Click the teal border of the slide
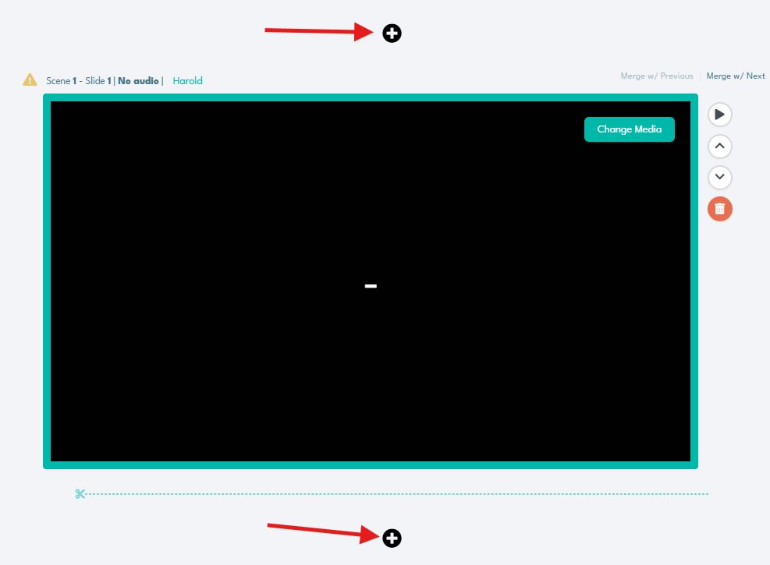Image resolution: width=770 pixels, height=565 pixels. (x=46, y=281)
